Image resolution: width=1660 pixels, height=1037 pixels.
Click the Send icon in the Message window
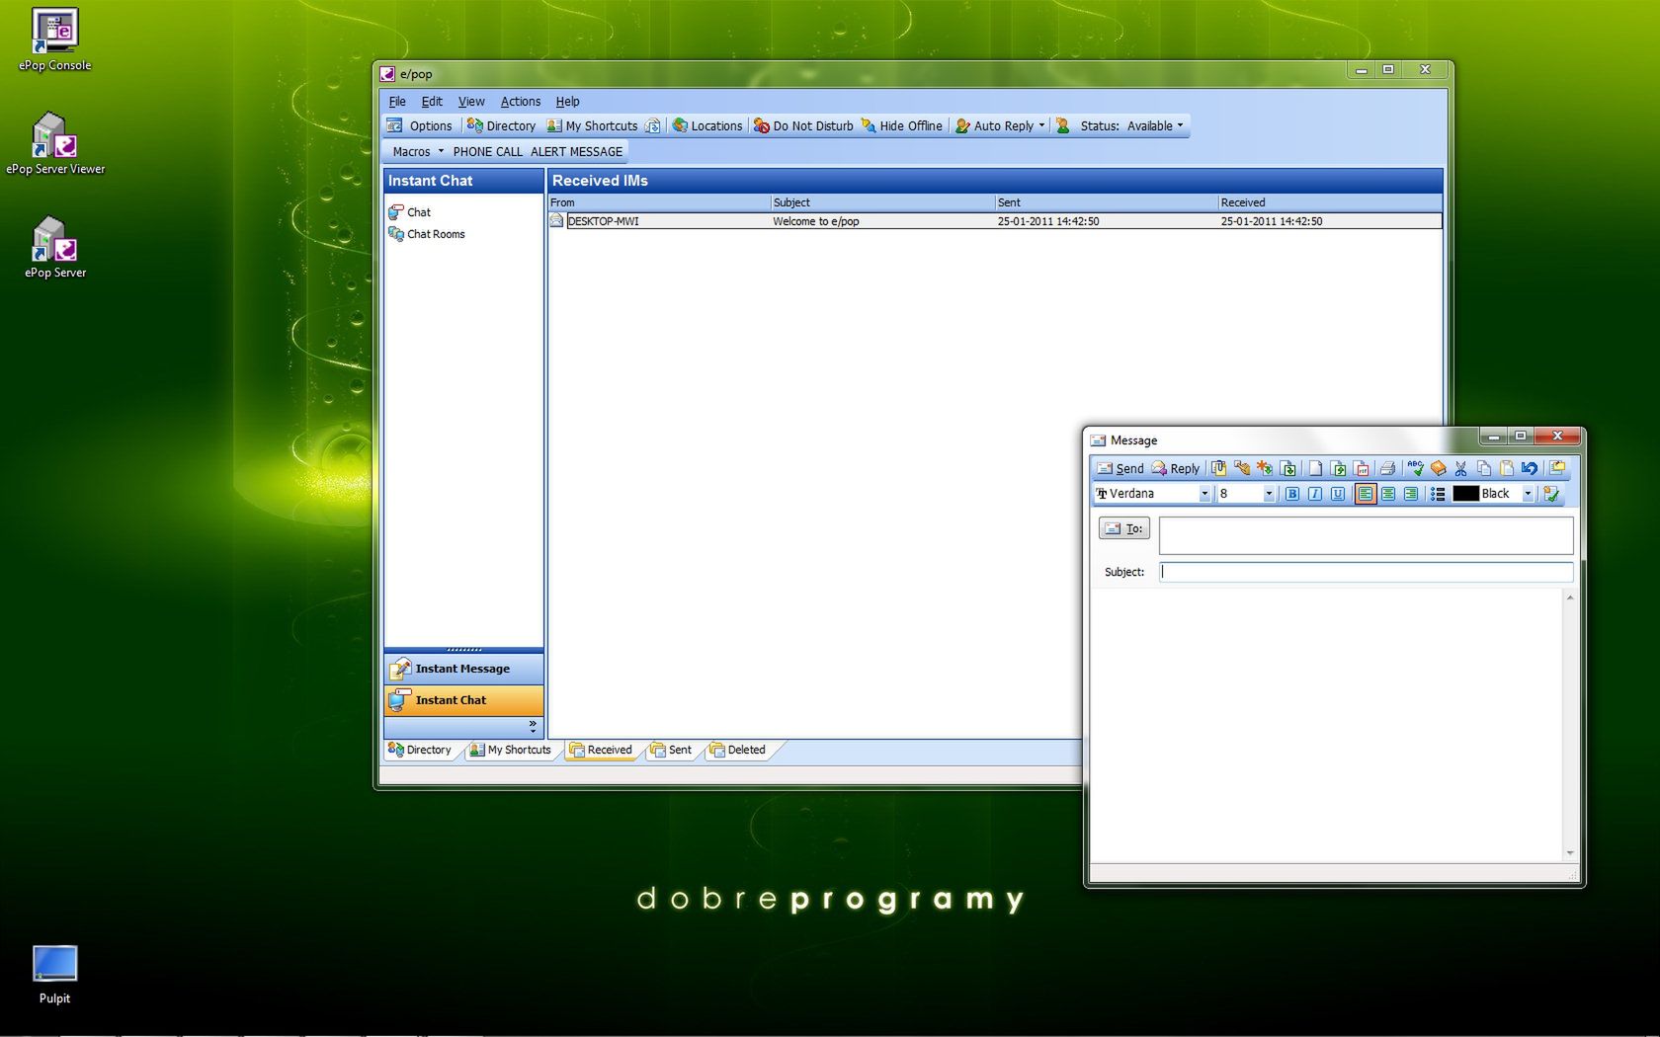coord(1105,468)
